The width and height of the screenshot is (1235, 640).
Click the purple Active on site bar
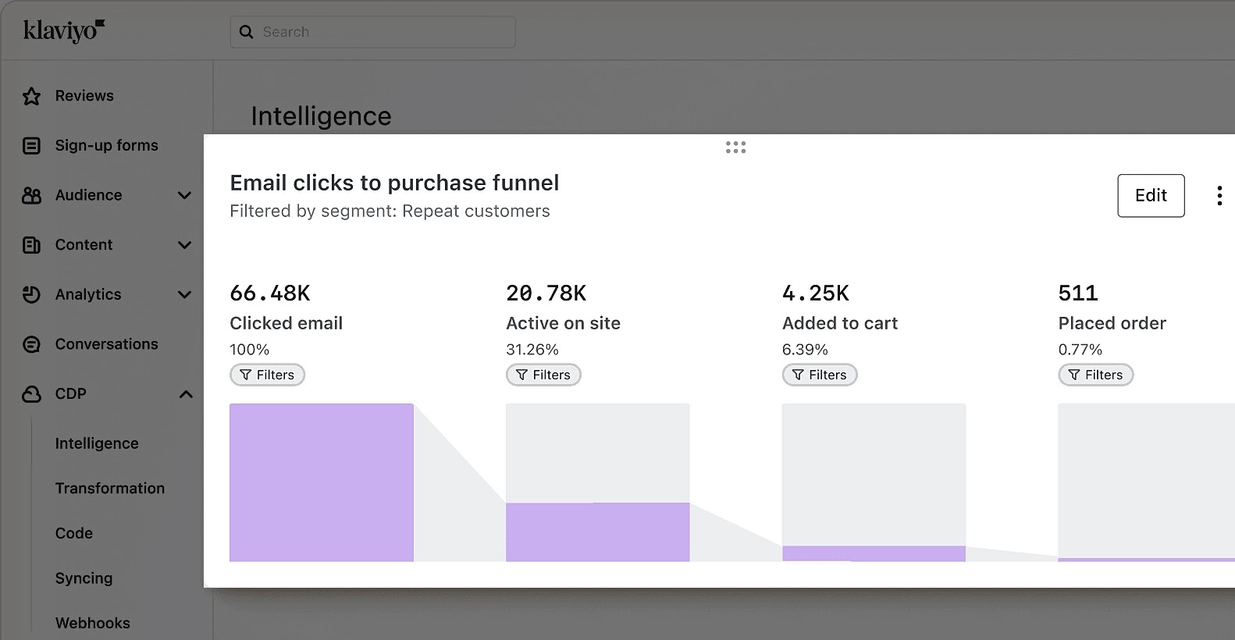tap(597, 532)
